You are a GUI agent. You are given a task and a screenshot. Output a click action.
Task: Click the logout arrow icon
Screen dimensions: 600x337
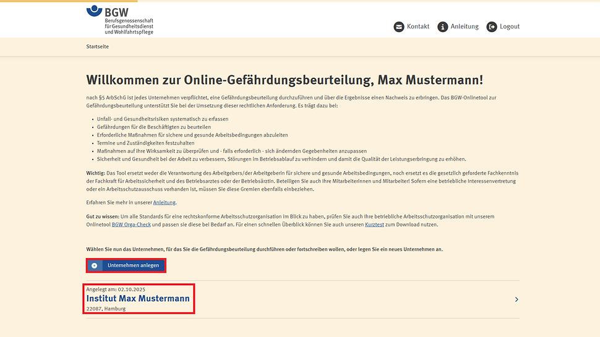pos(492,27)
